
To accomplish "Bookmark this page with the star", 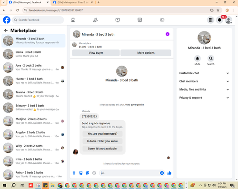I will tap(218, 10).
